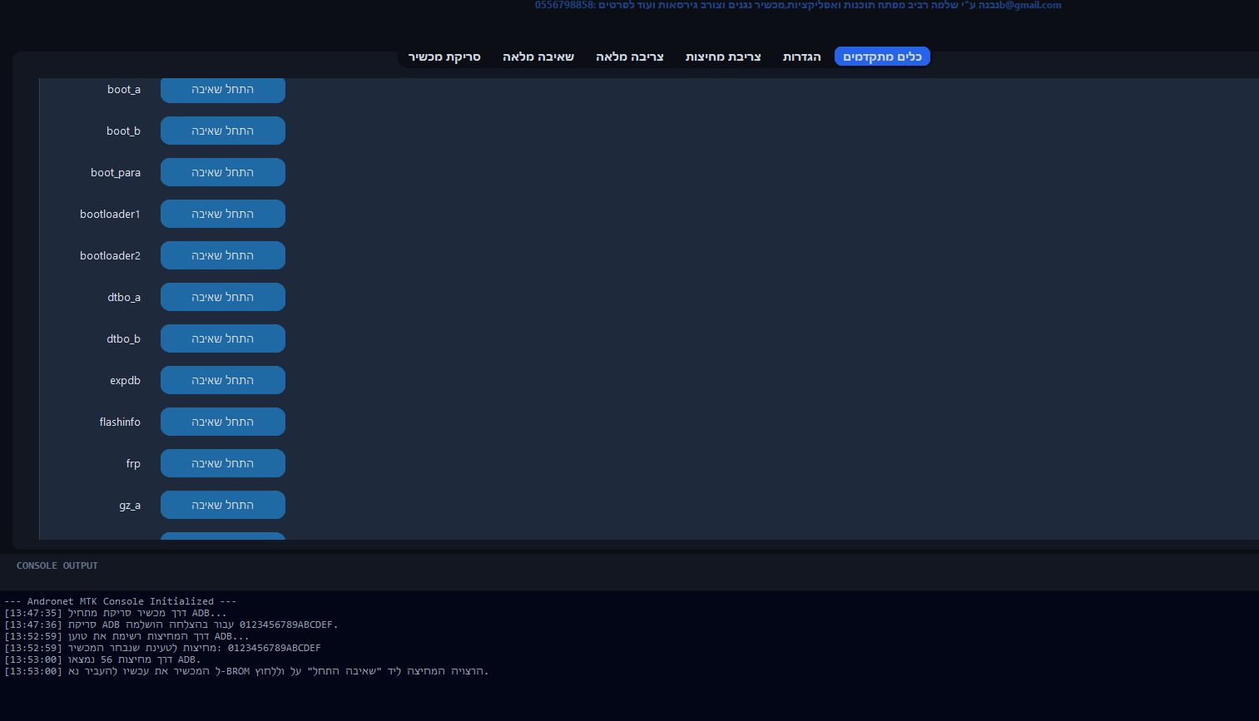Start dumping the boot_para partition
1259x721 pixels.
tap(222, 172)
